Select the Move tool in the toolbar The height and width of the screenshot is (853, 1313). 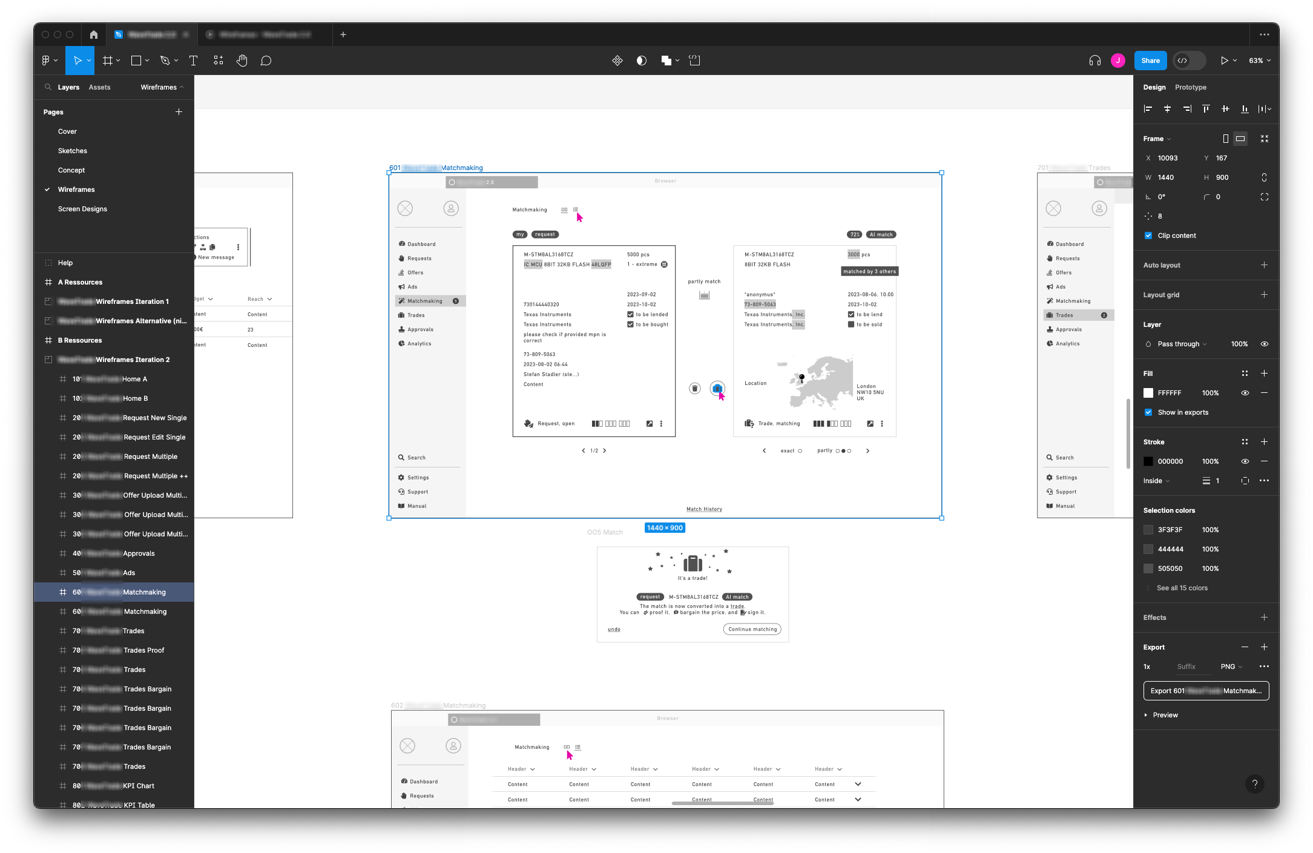click(79, 61)
